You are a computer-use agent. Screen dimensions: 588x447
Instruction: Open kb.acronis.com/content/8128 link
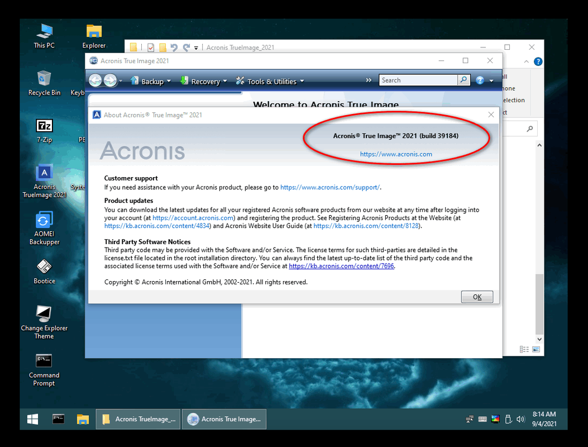pos(366,226)
